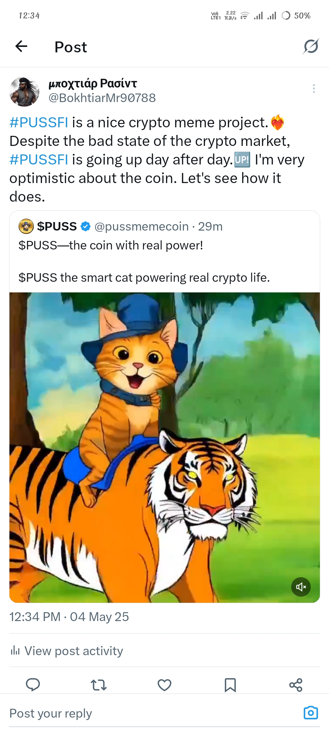The height and width of the screenshot is (731, 329).
Task: Tap the Post your reply field
Action: tap(152, 713)
